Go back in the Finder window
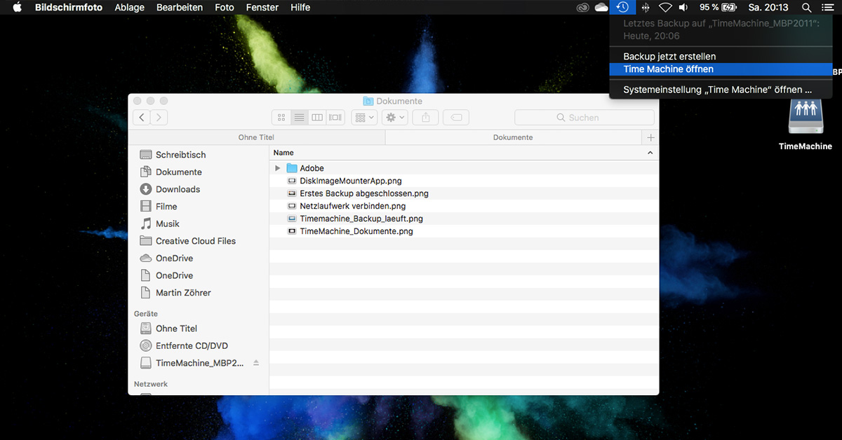This screenshot has width=842, height=440. tap(142, 118)
